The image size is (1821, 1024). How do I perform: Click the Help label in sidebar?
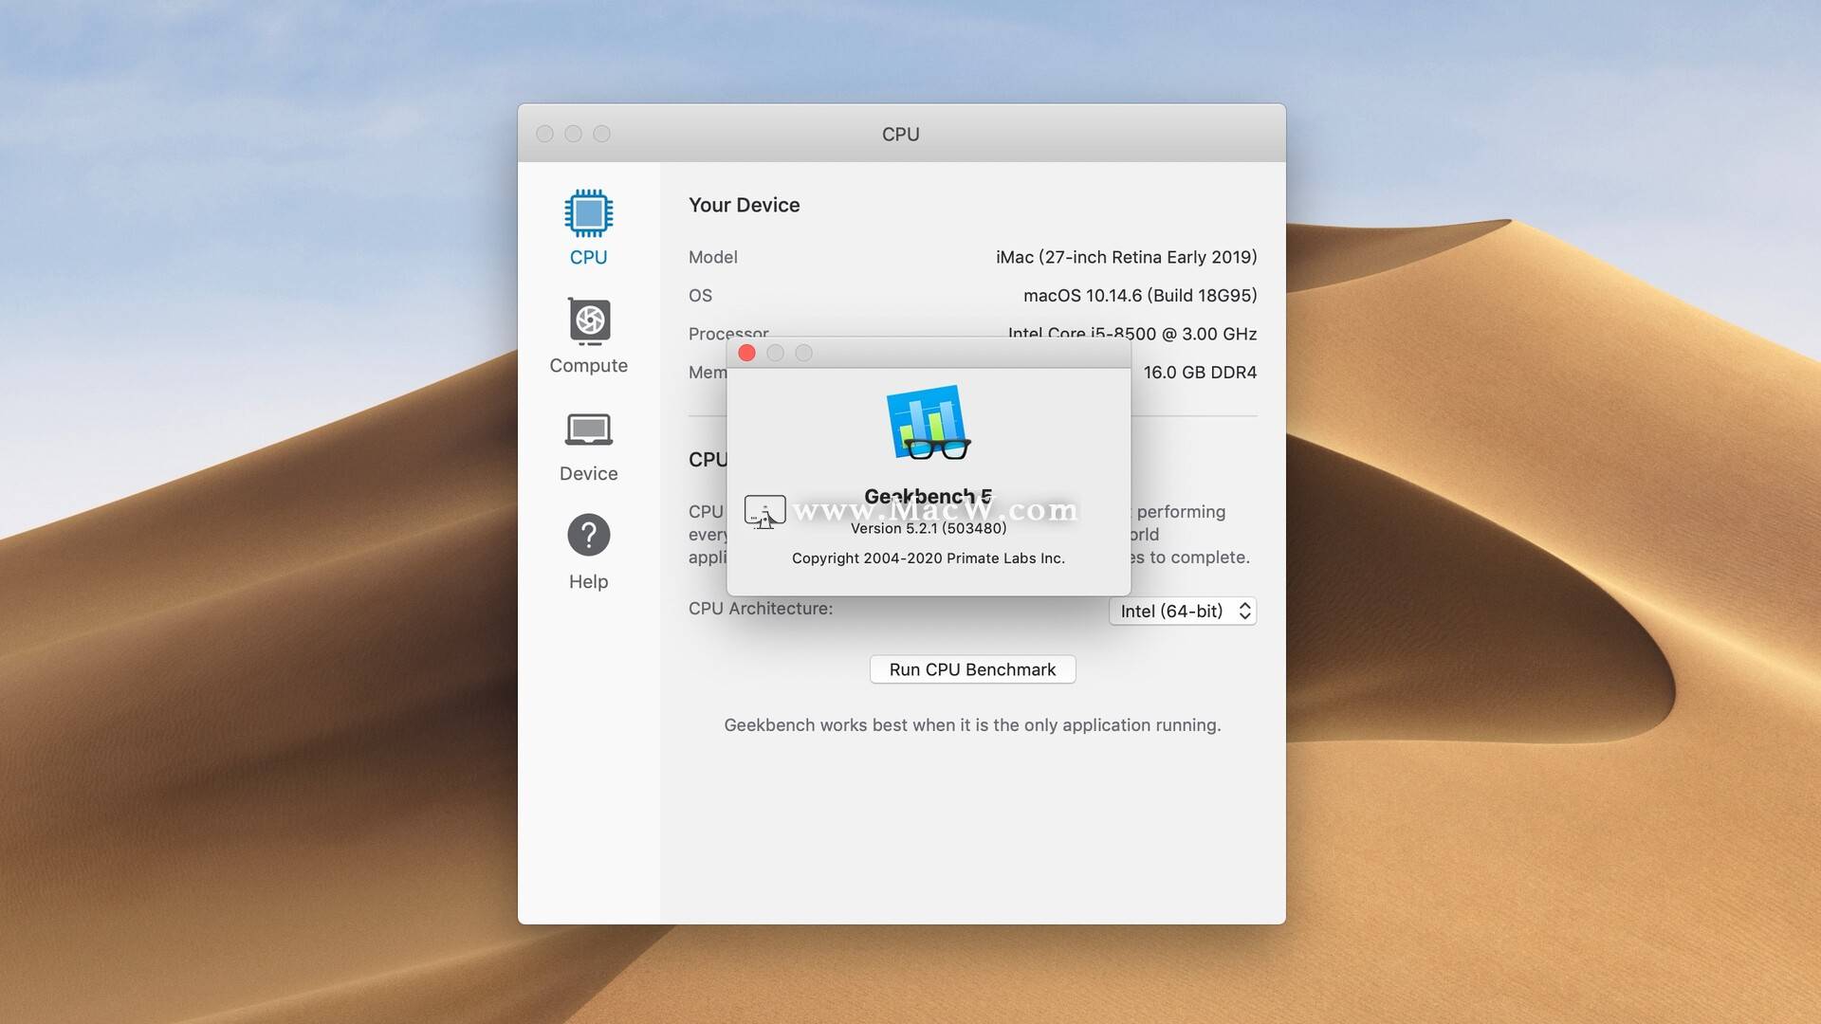pyautogui.click(x=588, y=582)
